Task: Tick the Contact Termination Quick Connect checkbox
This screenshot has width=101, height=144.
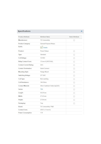Action: (74, 69)
